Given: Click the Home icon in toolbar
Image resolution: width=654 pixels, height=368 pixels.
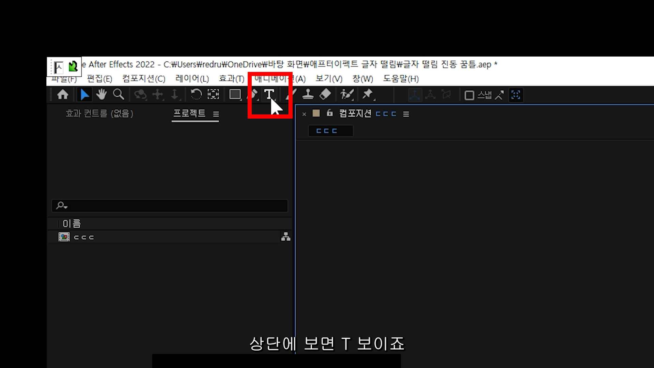Looking at the screenshot, I should [x=63, y=94].
